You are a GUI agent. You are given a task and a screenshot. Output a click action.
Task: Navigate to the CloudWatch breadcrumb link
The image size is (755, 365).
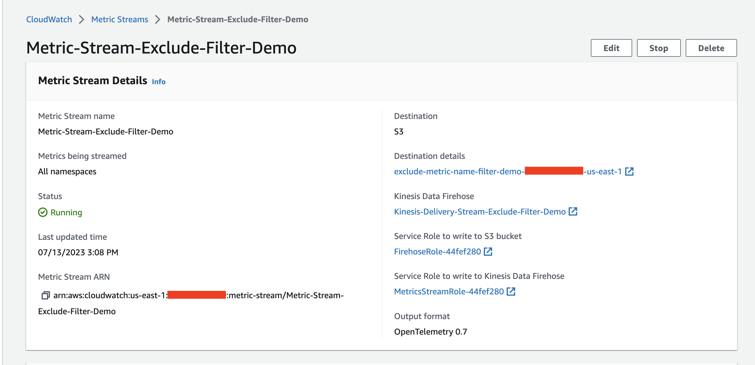(49, 19)
